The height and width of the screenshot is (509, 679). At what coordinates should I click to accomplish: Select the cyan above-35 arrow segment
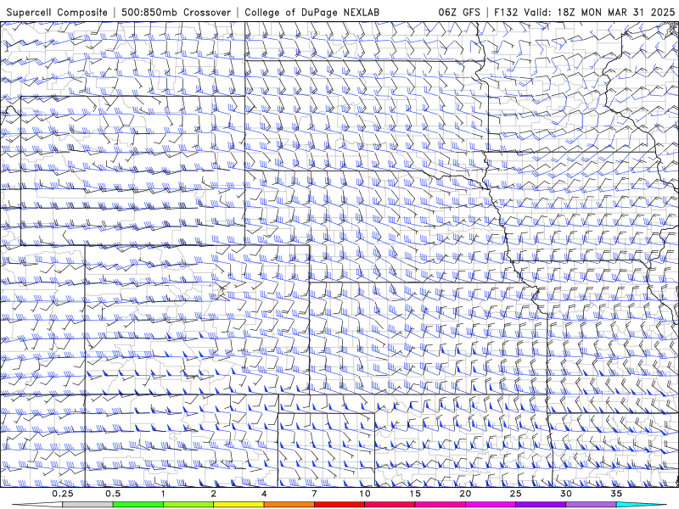pos(641,505)
